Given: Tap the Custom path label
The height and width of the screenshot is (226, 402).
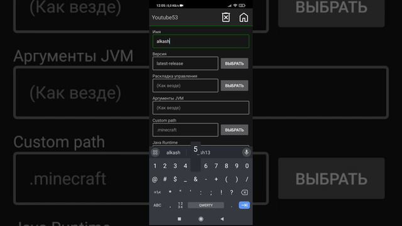Looking at the screenshot, I should pos(164,121).
